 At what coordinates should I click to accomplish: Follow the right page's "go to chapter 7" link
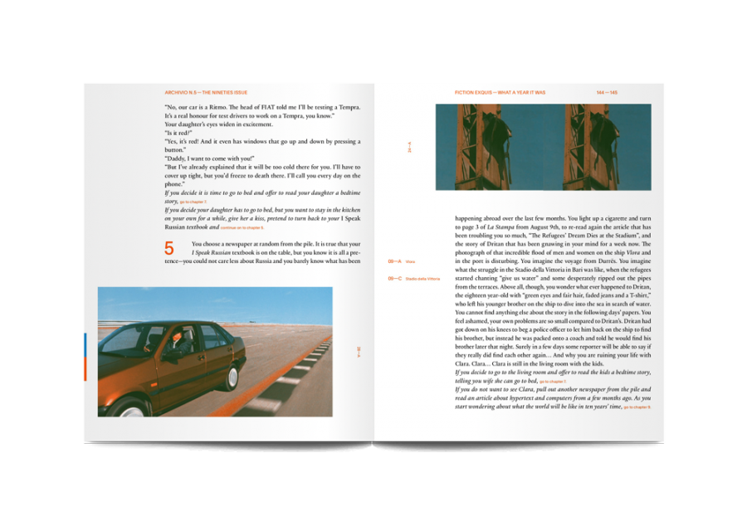553,382
